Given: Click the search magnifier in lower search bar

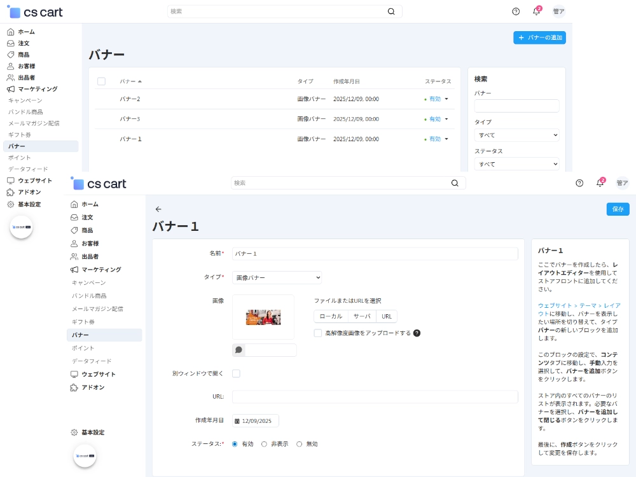Looking at the screenshot, I should point(455,183).
